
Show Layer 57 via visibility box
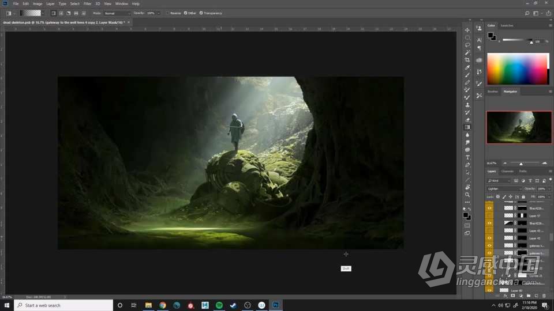coord(489,215)
